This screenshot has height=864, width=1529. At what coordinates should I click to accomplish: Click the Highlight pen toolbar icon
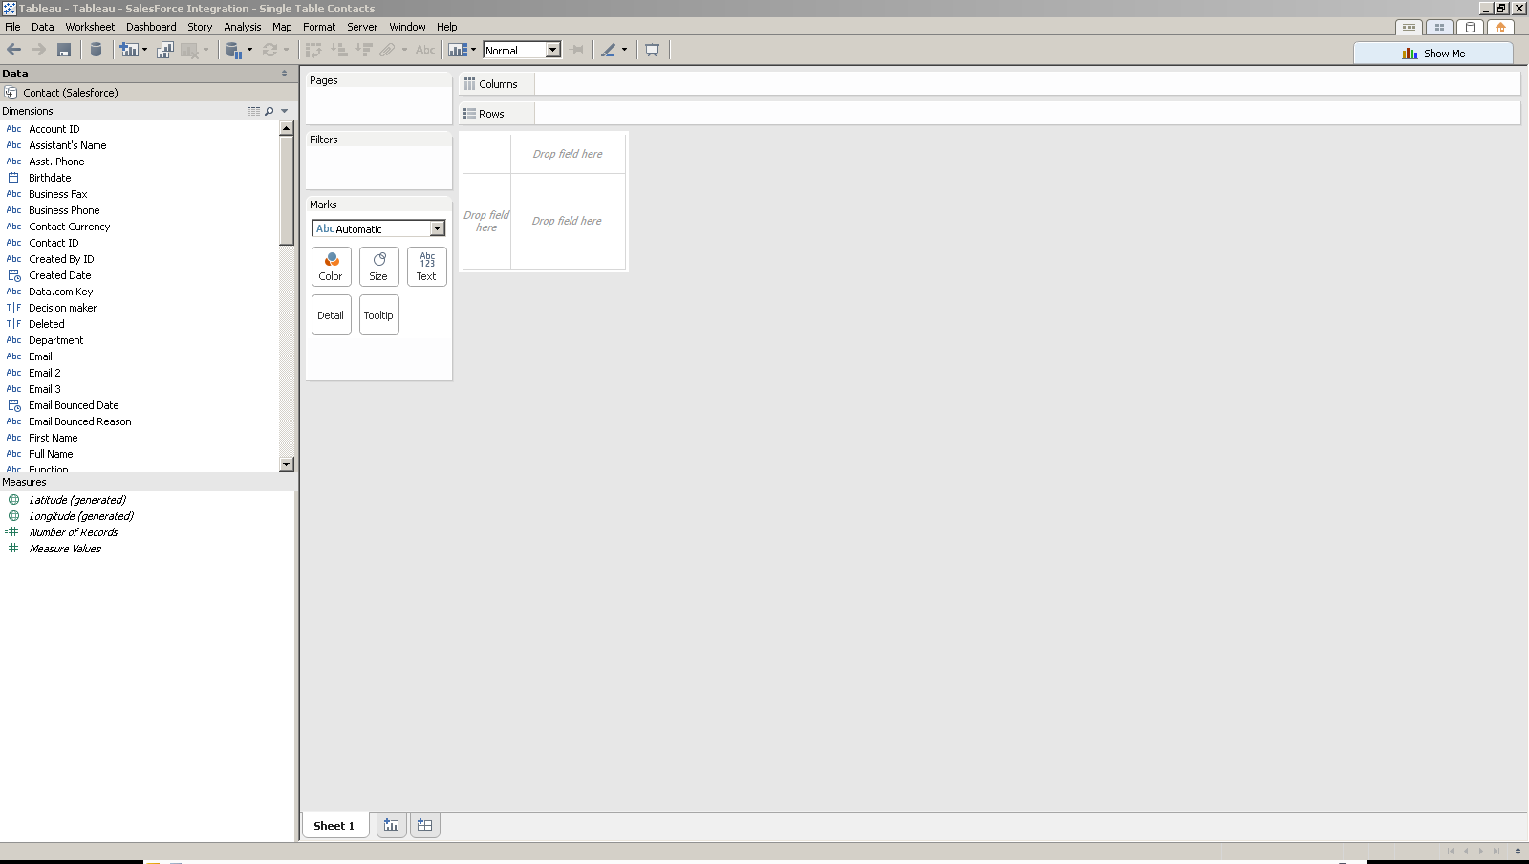coord(608,50)
